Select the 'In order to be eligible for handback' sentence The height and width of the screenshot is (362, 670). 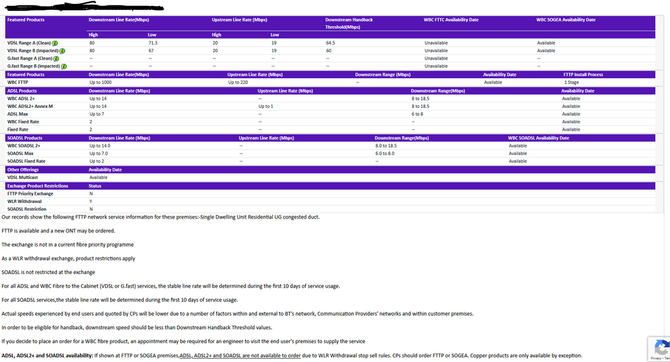(137, 327)
